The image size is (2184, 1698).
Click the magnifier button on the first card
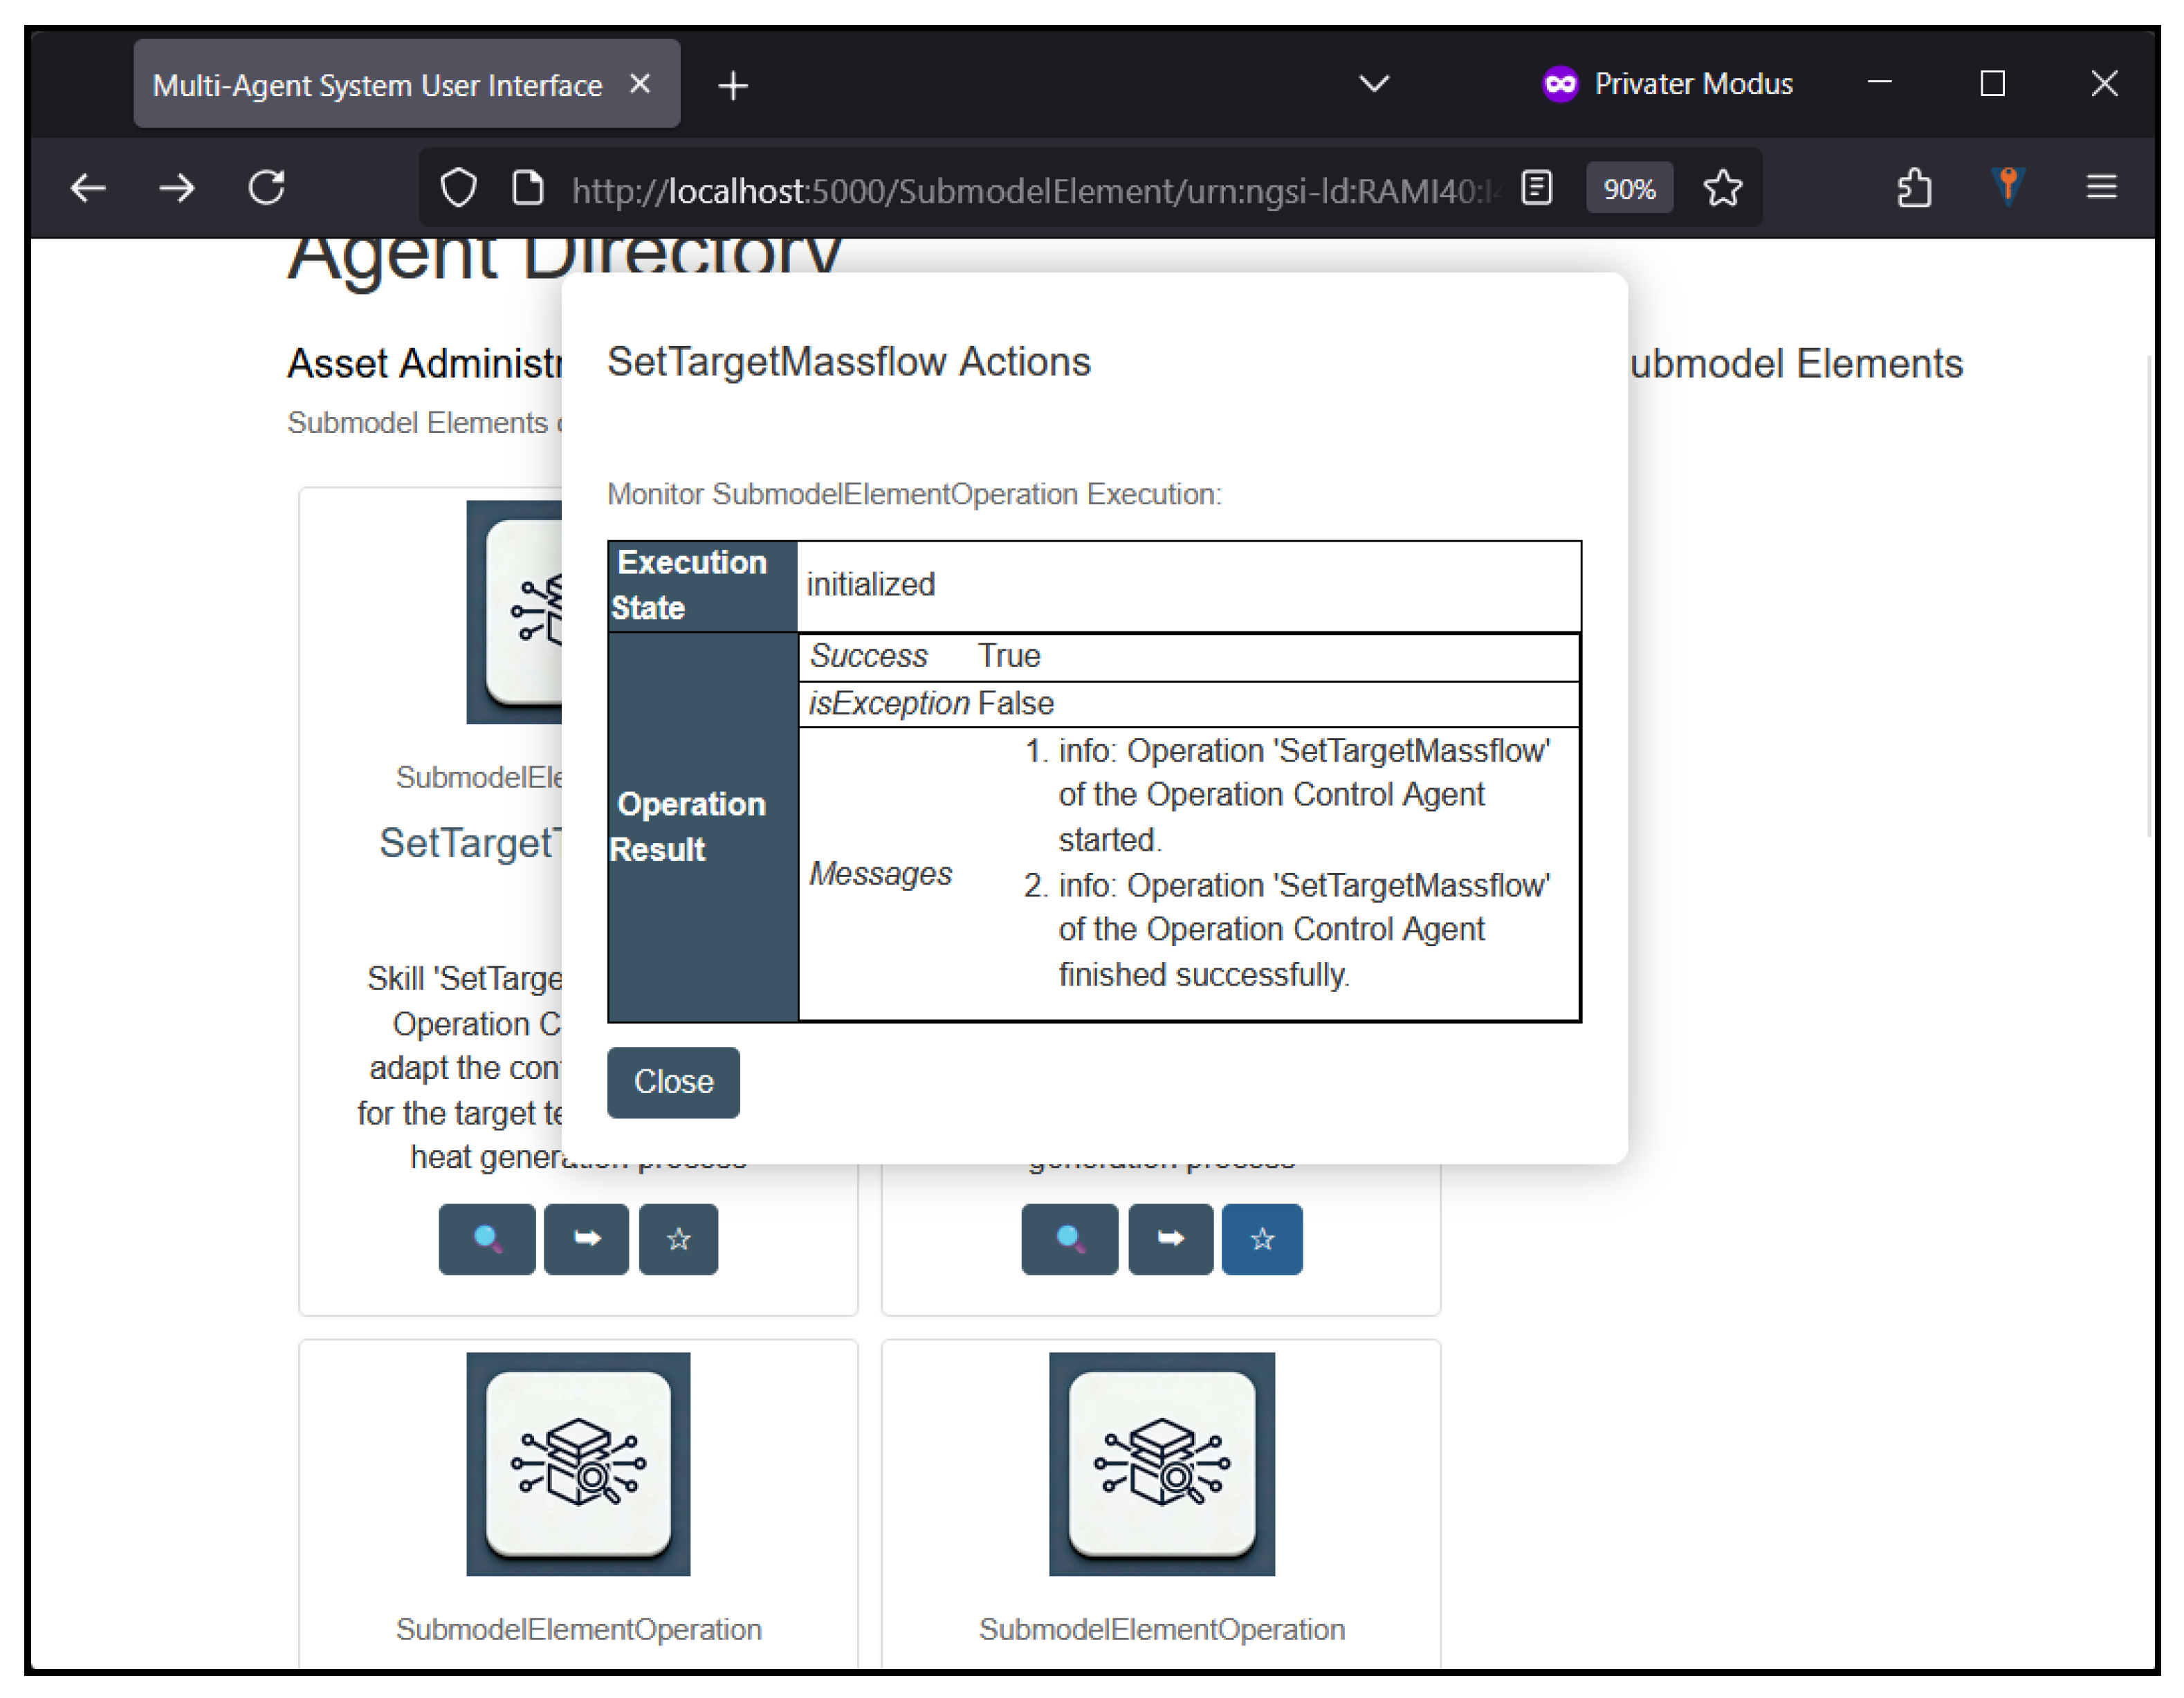(x=486, y=1238)
